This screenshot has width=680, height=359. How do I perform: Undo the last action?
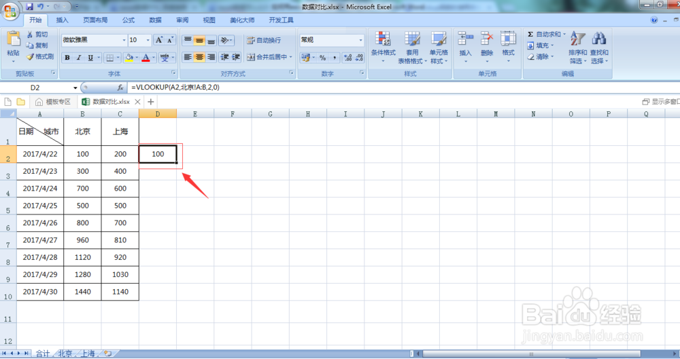(40, 7)
